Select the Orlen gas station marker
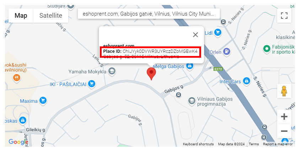The height and width of the screenshot is (152, 302). tap(227, 51)
